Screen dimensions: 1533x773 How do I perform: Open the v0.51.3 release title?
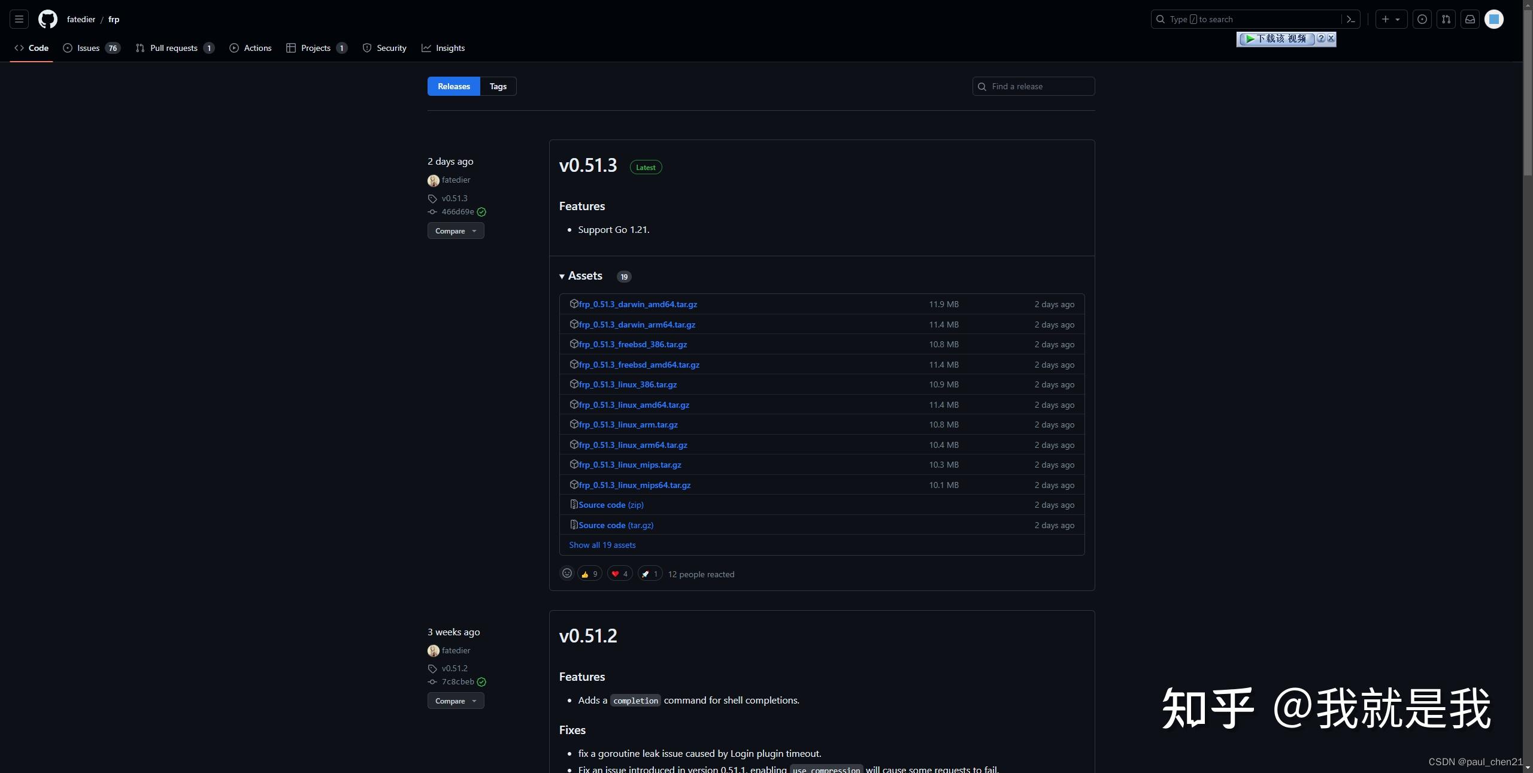coord(588,165)
